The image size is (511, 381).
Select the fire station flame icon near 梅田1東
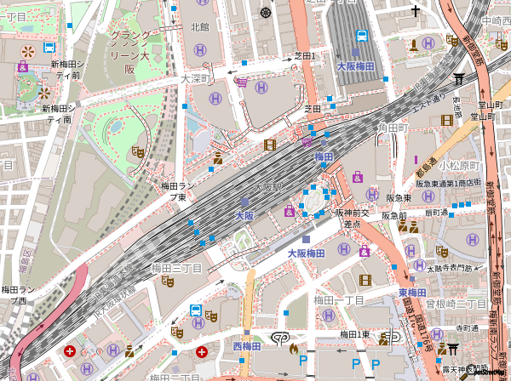coord(294,348)
